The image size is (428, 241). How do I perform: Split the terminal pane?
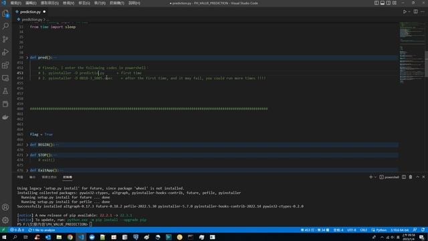[404, 177]
